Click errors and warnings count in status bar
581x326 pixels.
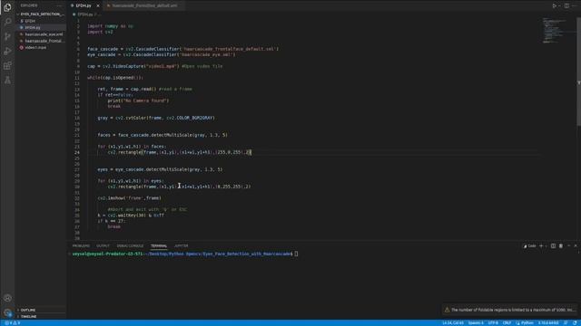(x=13, y=323)
